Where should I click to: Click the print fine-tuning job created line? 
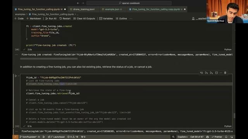pos(51,45)
